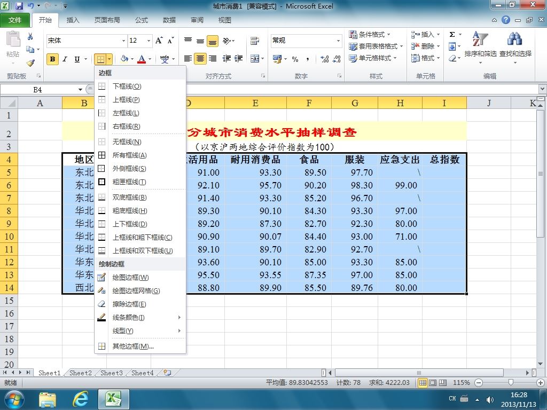Switch to the 公式 Formulas tab

coord(141,20)
